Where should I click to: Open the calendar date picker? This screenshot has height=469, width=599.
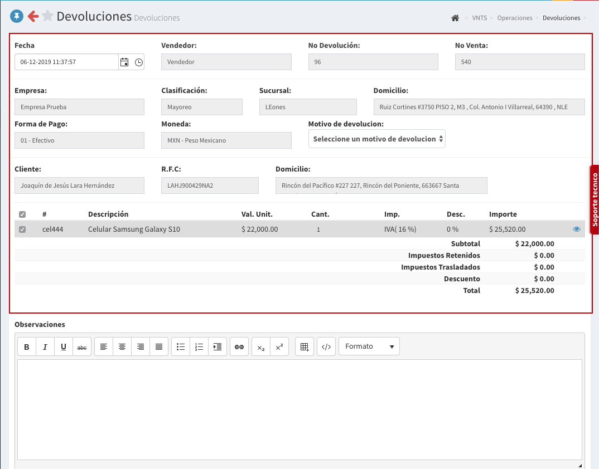tap(124, 62)
